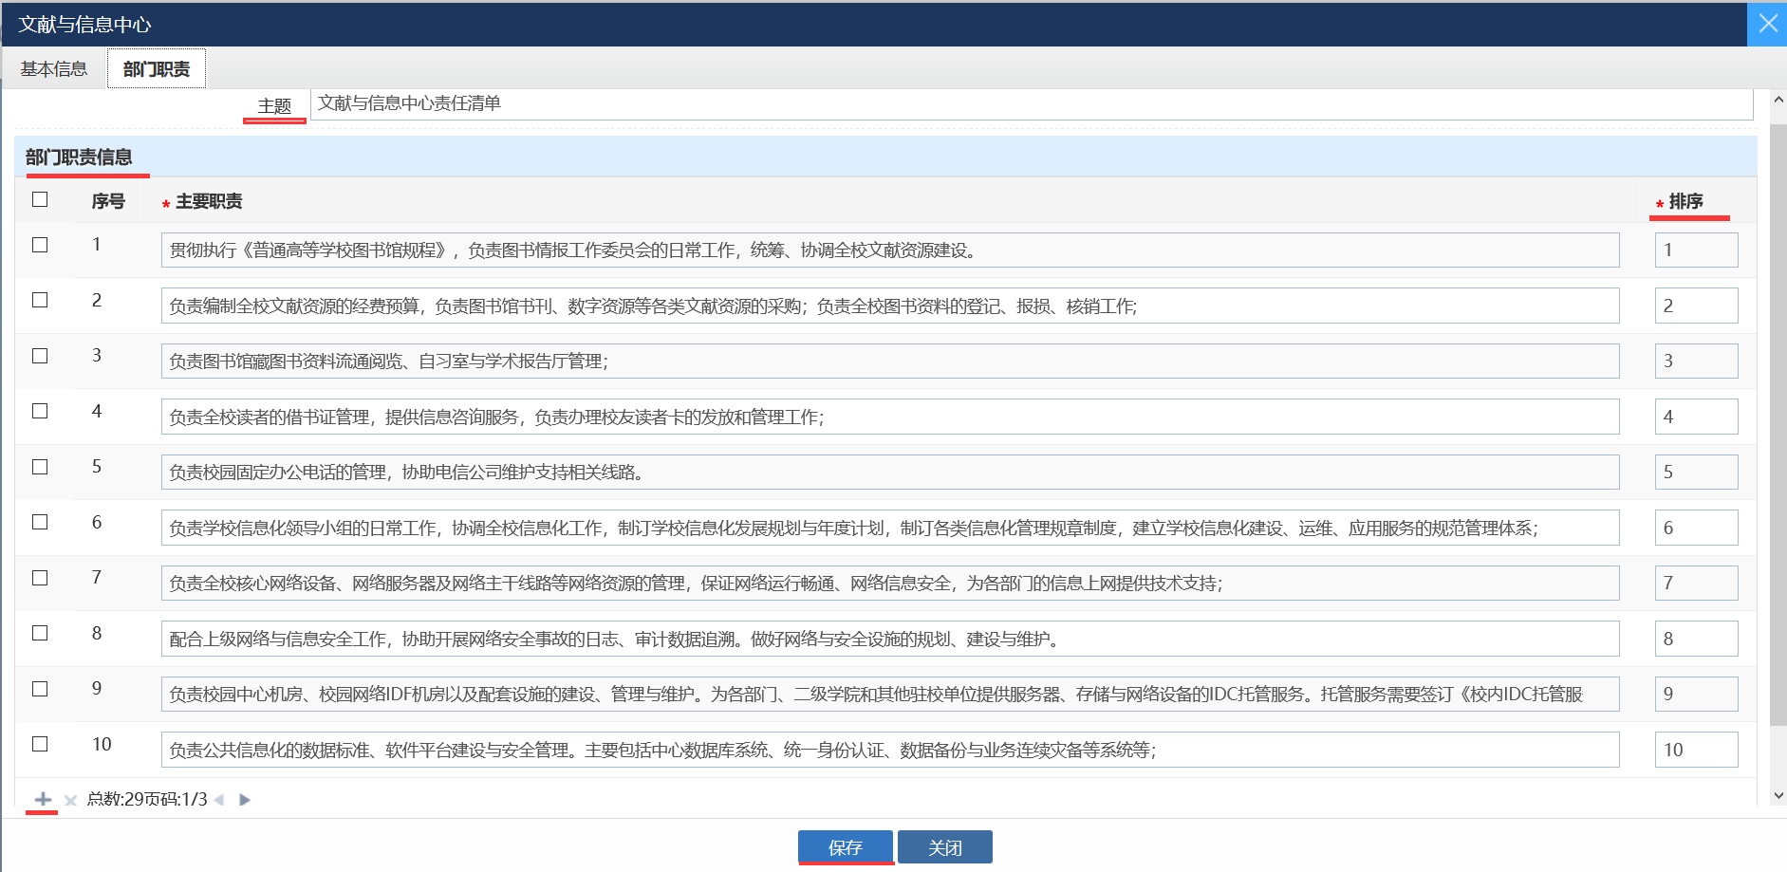Focus row 8 主要职责 text field
Screen dimensions: 1787x872
coord(889,639)
